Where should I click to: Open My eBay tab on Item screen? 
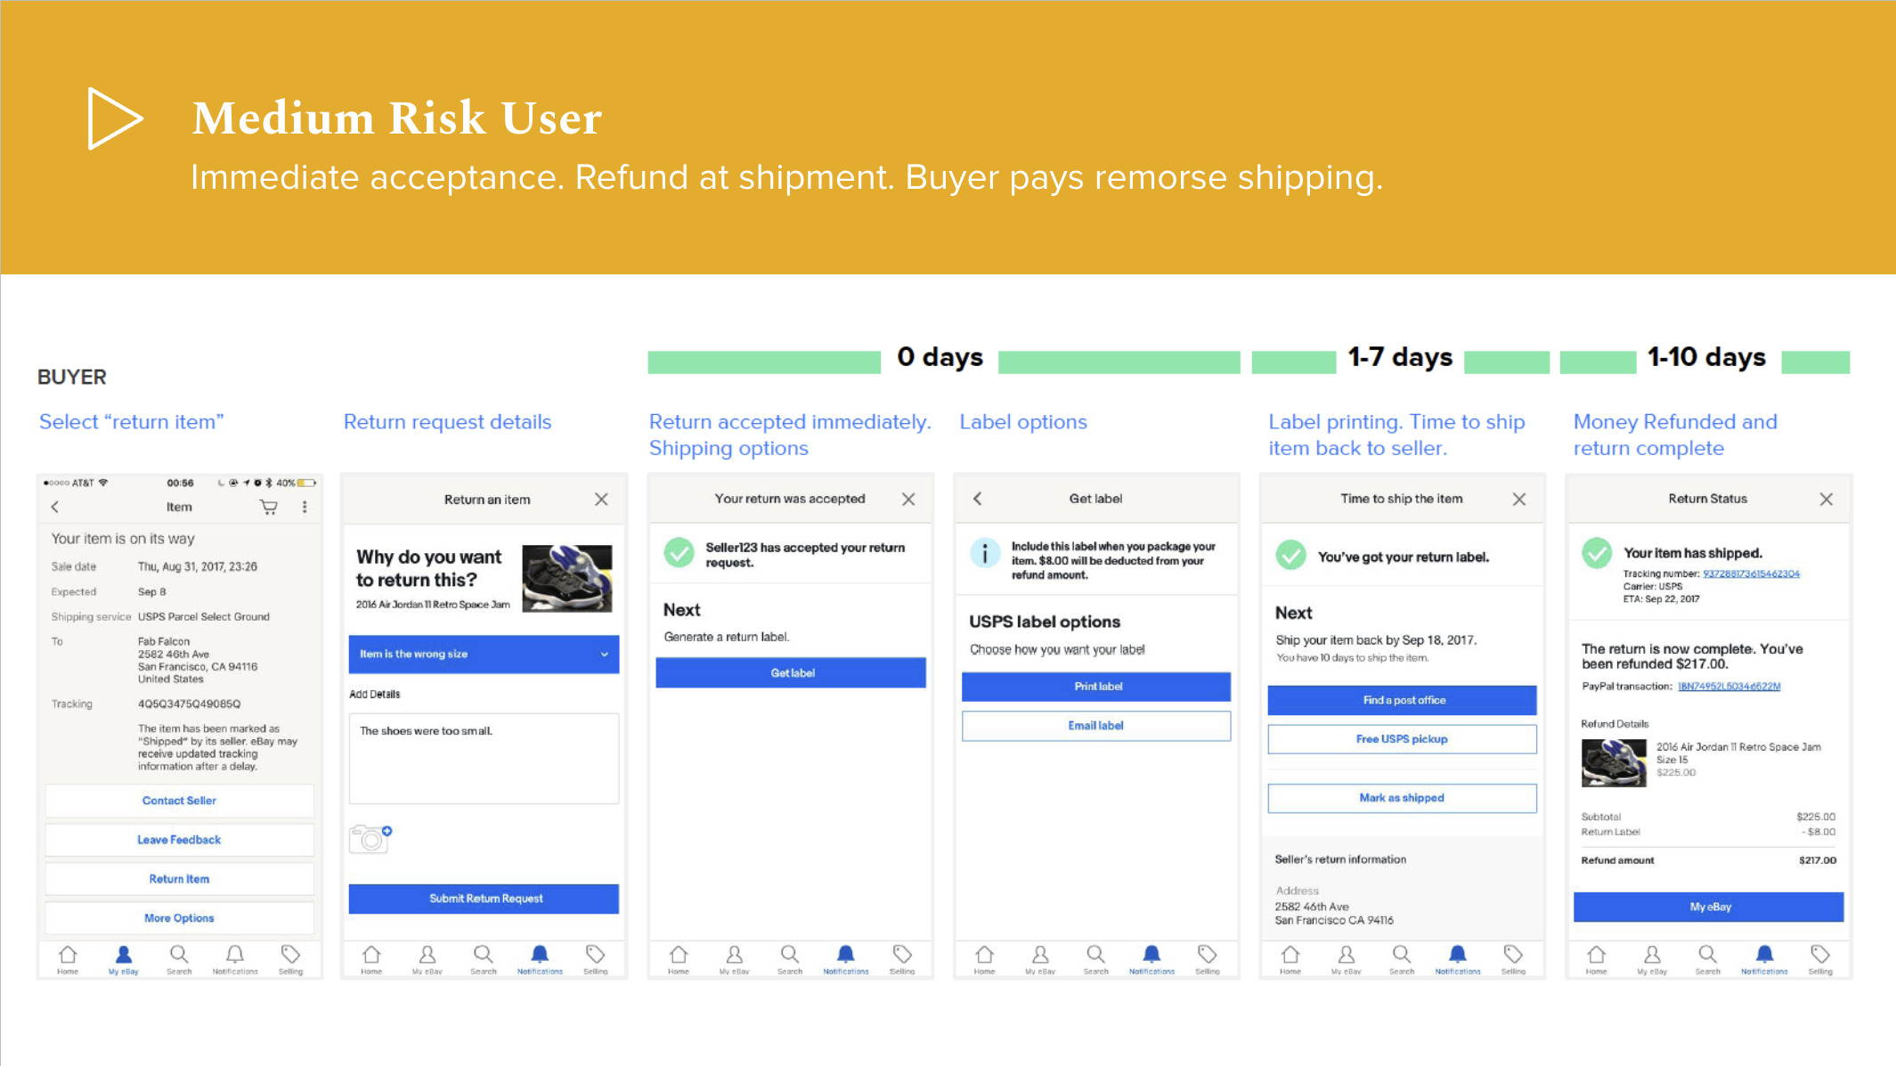tap(124, 960)
